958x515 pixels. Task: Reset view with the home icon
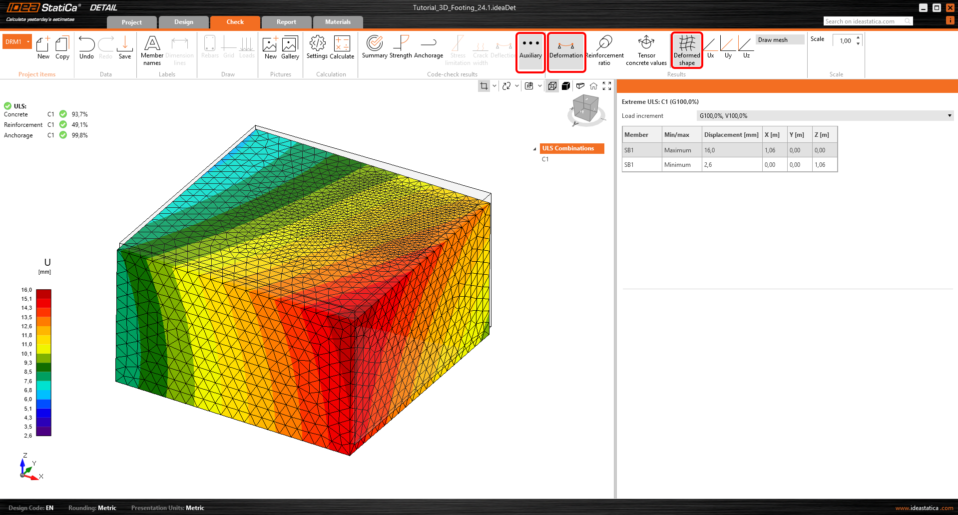pyautogui.click(x=593, y=86)
